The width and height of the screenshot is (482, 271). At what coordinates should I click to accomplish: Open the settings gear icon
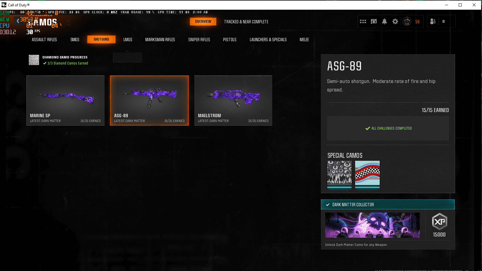(x=395, y=21)
